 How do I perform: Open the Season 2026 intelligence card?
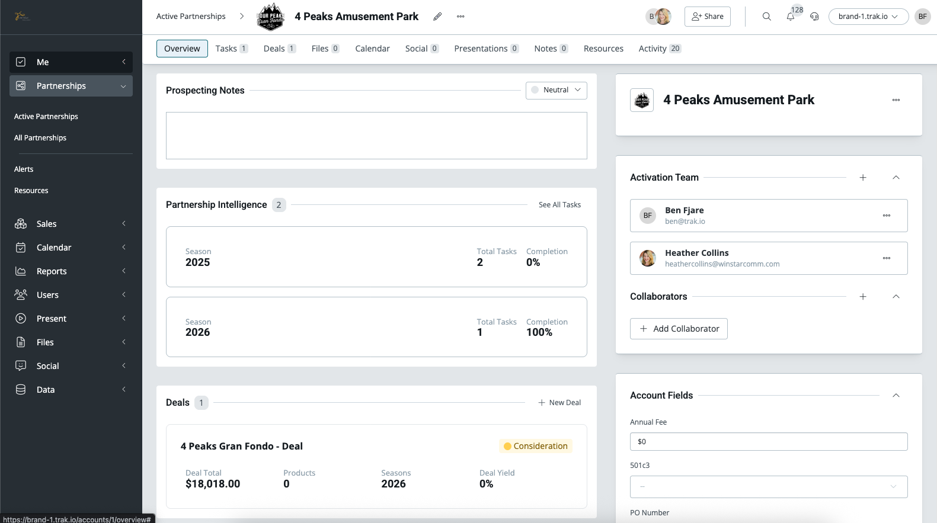[376, 327]
